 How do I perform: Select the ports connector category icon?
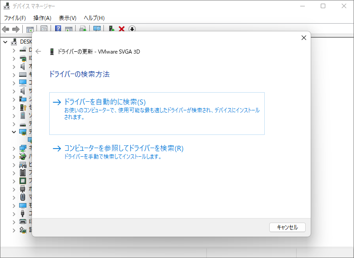[23, 189]
